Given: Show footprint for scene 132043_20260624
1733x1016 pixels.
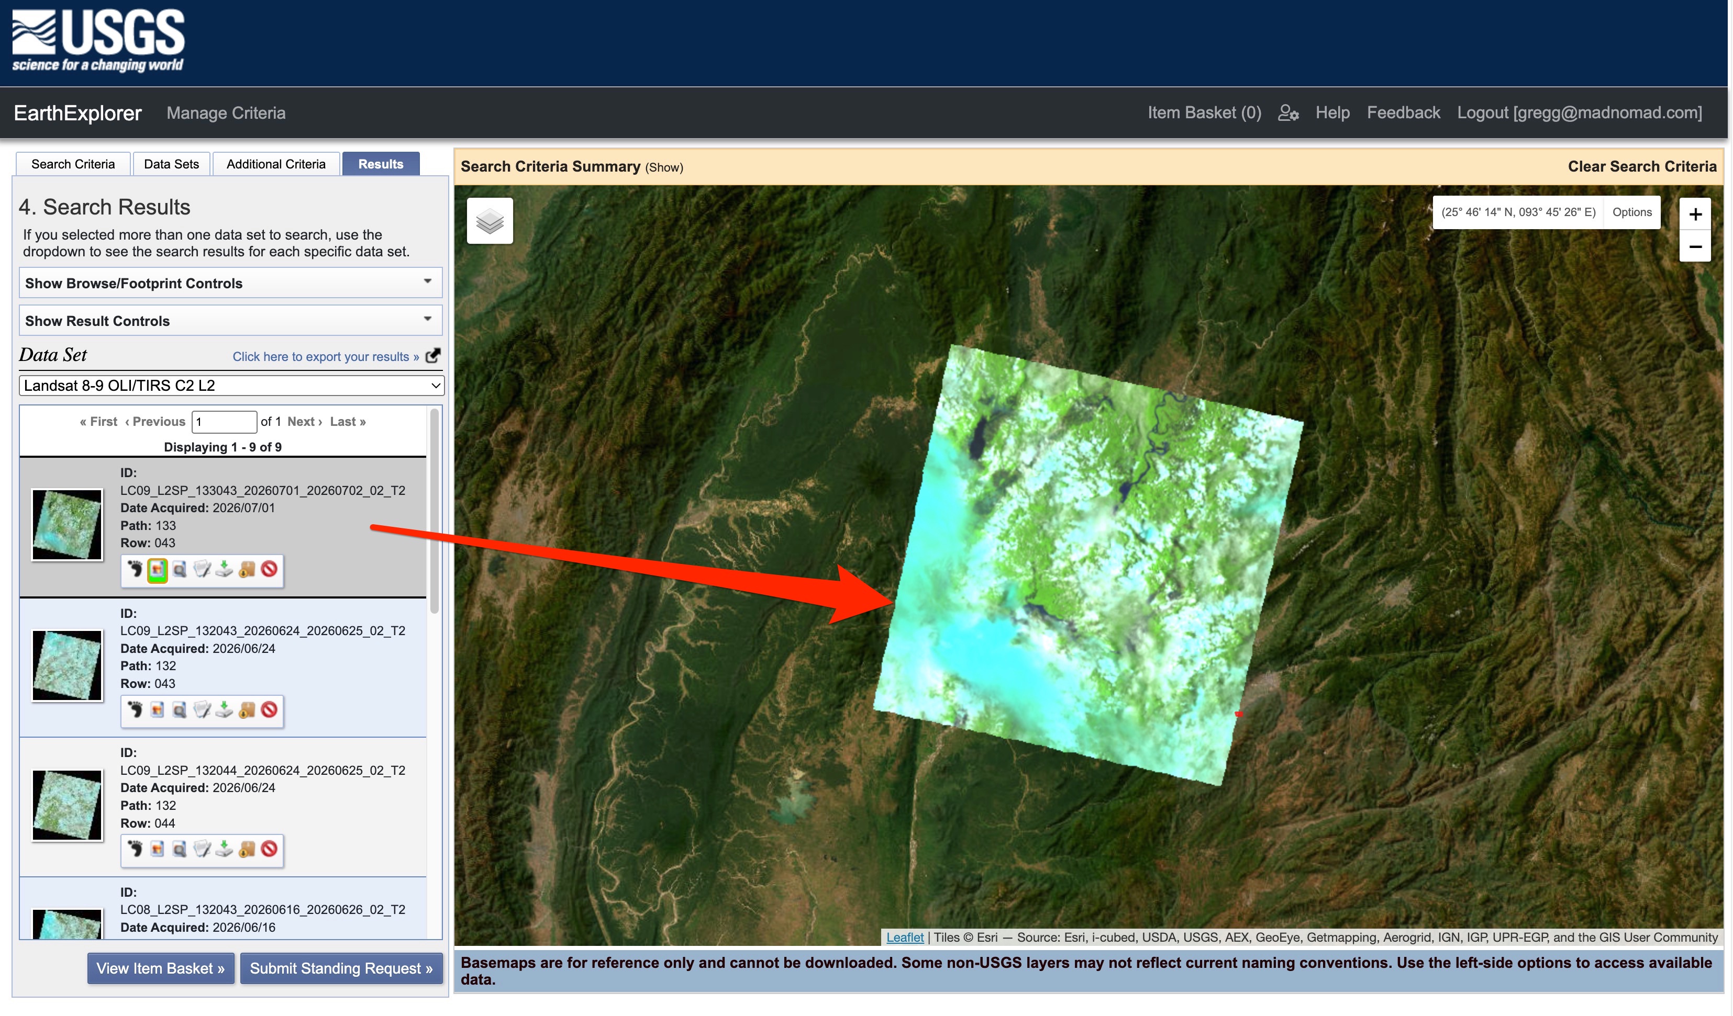Looking at the screenshot, I should coord(135,709).
